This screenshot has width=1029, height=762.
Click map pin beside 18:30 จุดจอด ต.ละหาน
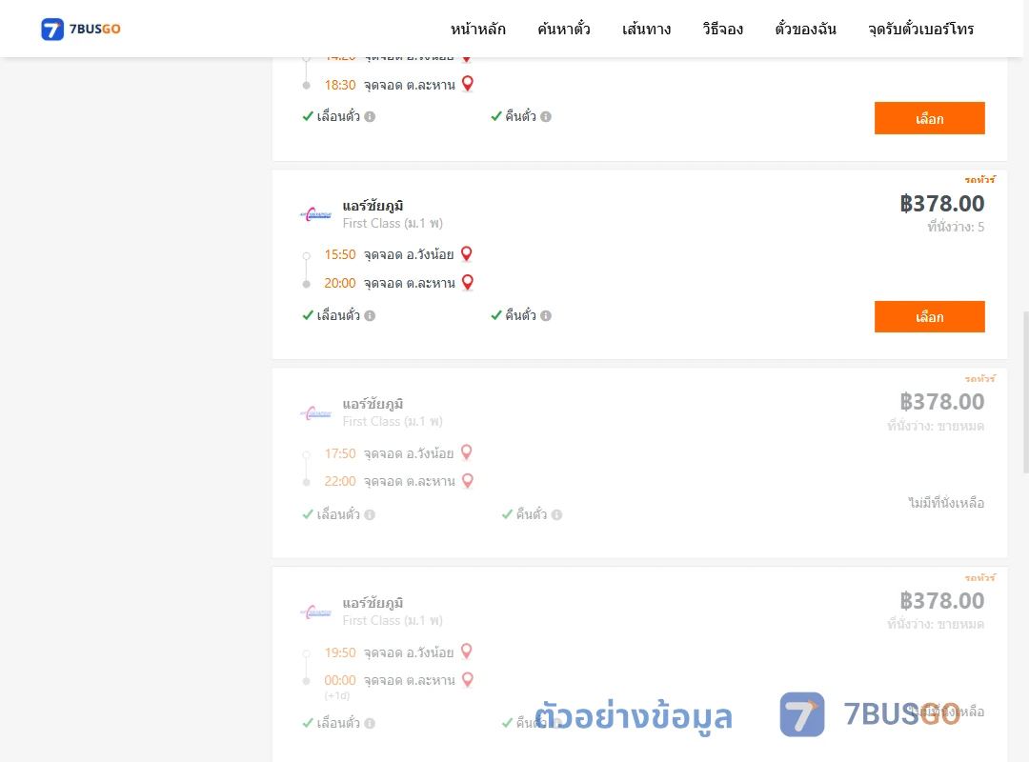coord(467,84)
